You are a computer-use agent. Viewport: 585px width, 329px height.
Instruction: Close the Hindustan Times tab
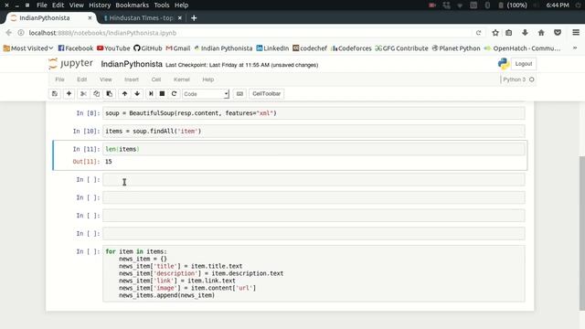[x=180, y=18]
